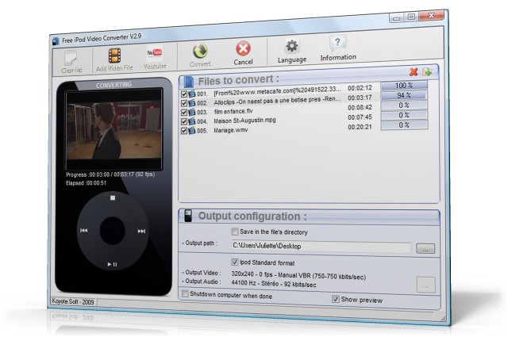Click the video file icon of film enfance.flv
The height and width of the screenshot is (337, 508).
coord(192,113)
